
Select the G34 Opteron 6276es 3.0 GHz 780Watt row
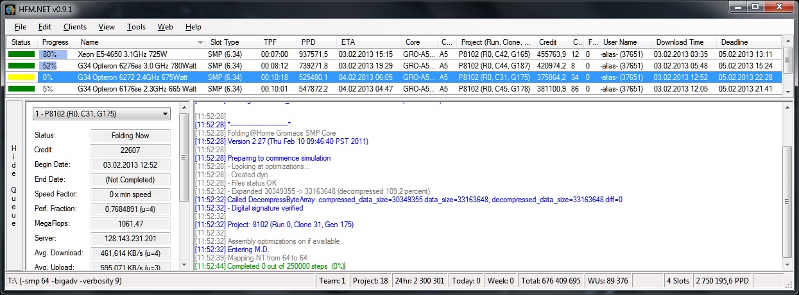coord(395,66)
